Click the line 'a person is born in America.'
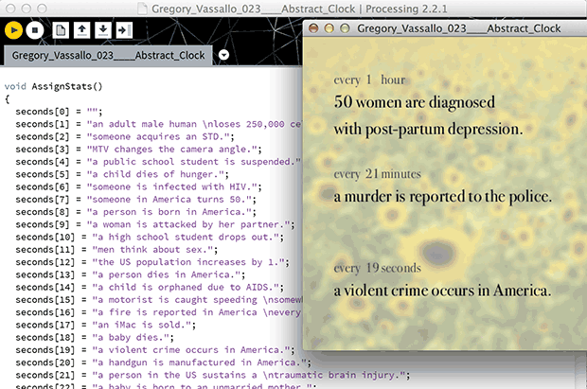 pyautogui.click(x=136, y=212)
